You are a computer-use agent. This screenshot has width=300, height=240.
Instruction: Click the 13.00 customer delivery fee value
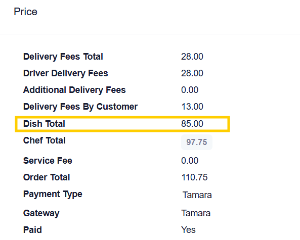(192, 107)
